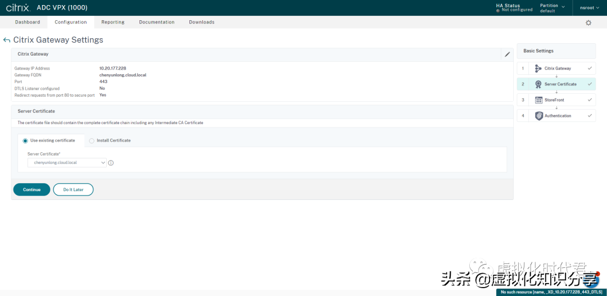Image resolution: width=607 pixels, height=296 pixels.
Task: Switch to the Configuration tab
Action: tap(70, 22)
